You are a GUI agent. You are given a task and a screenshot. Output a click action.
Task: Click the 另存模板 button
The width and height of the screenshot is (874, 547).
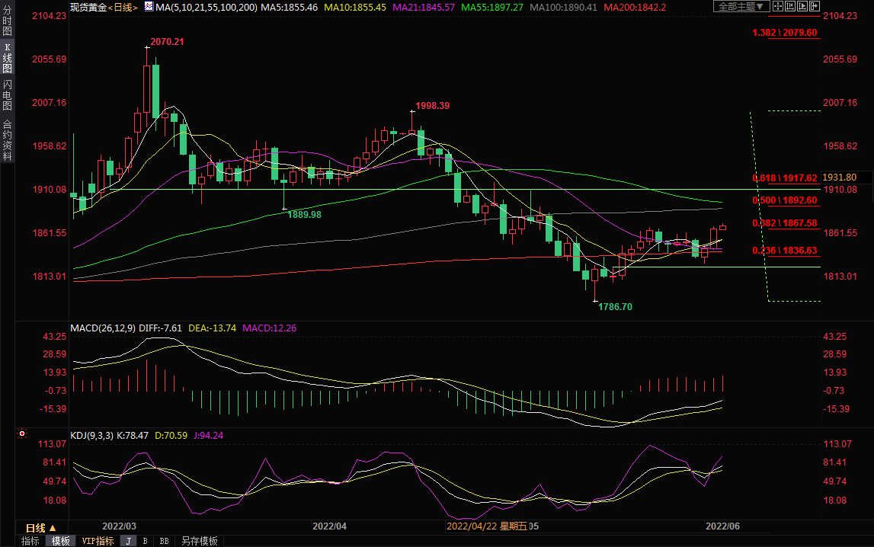pos(199,541)
